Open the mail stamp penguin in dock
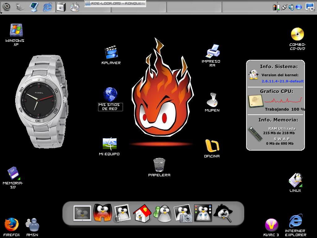317x238 pixels. pyautogui.click(x=122, y=213)
